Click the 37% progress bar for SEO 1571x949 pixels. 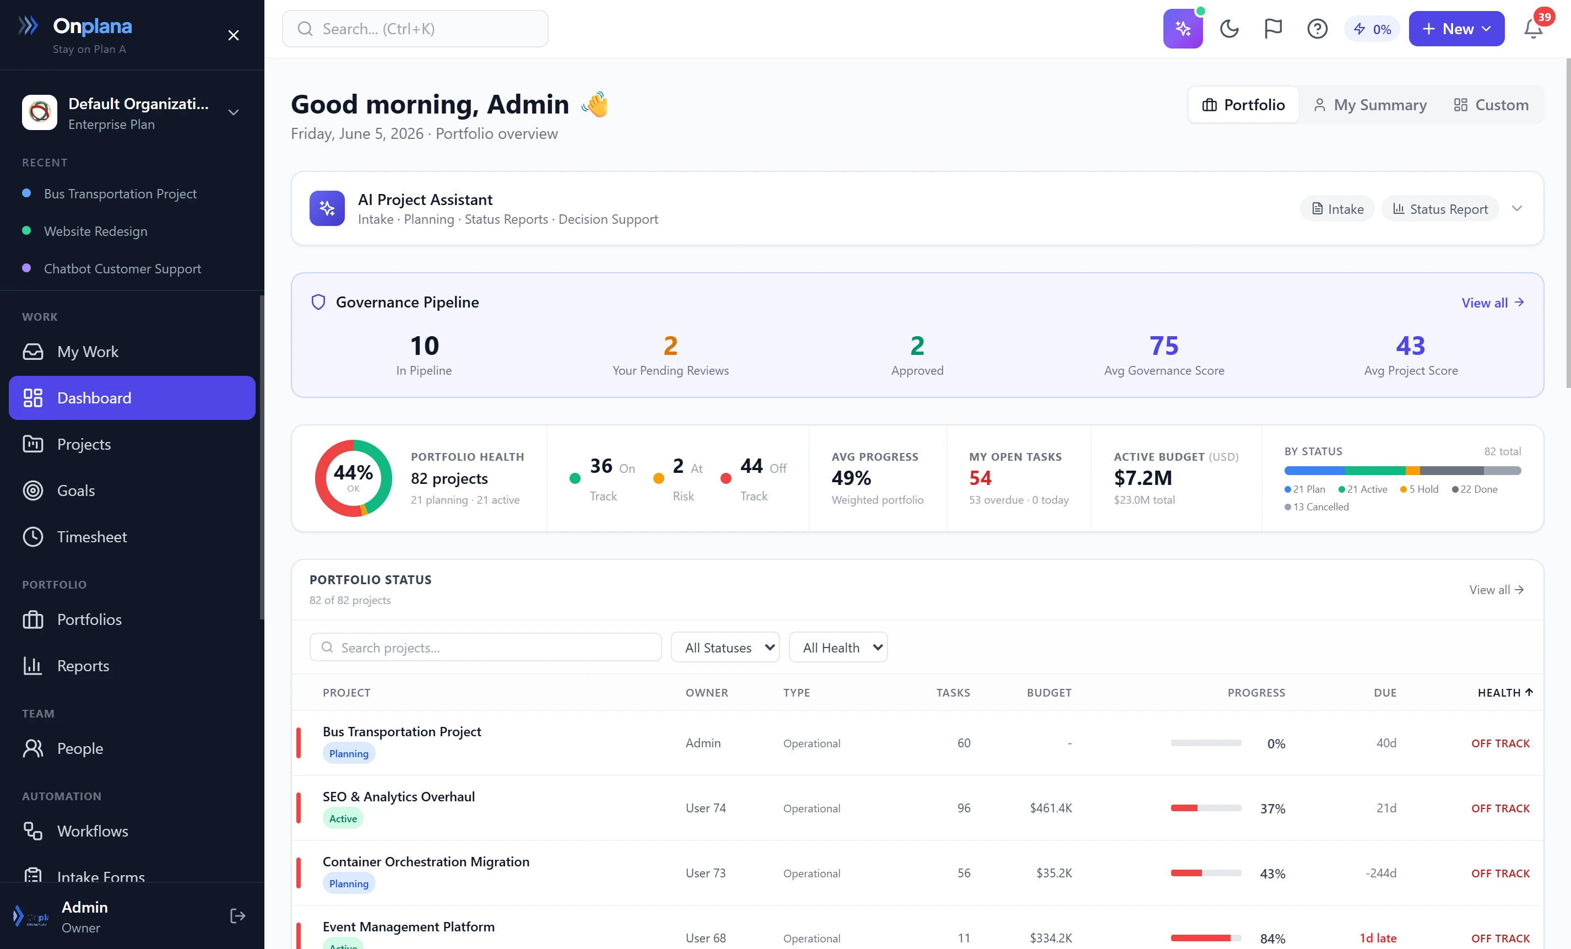1206,807
